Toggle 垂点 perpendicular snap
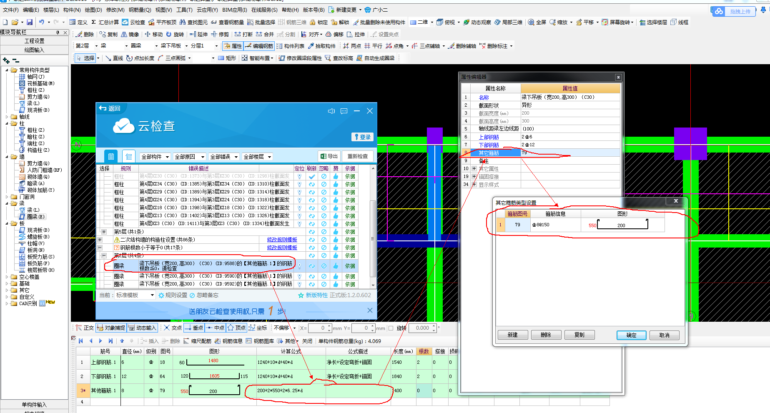 coord(194,328)
